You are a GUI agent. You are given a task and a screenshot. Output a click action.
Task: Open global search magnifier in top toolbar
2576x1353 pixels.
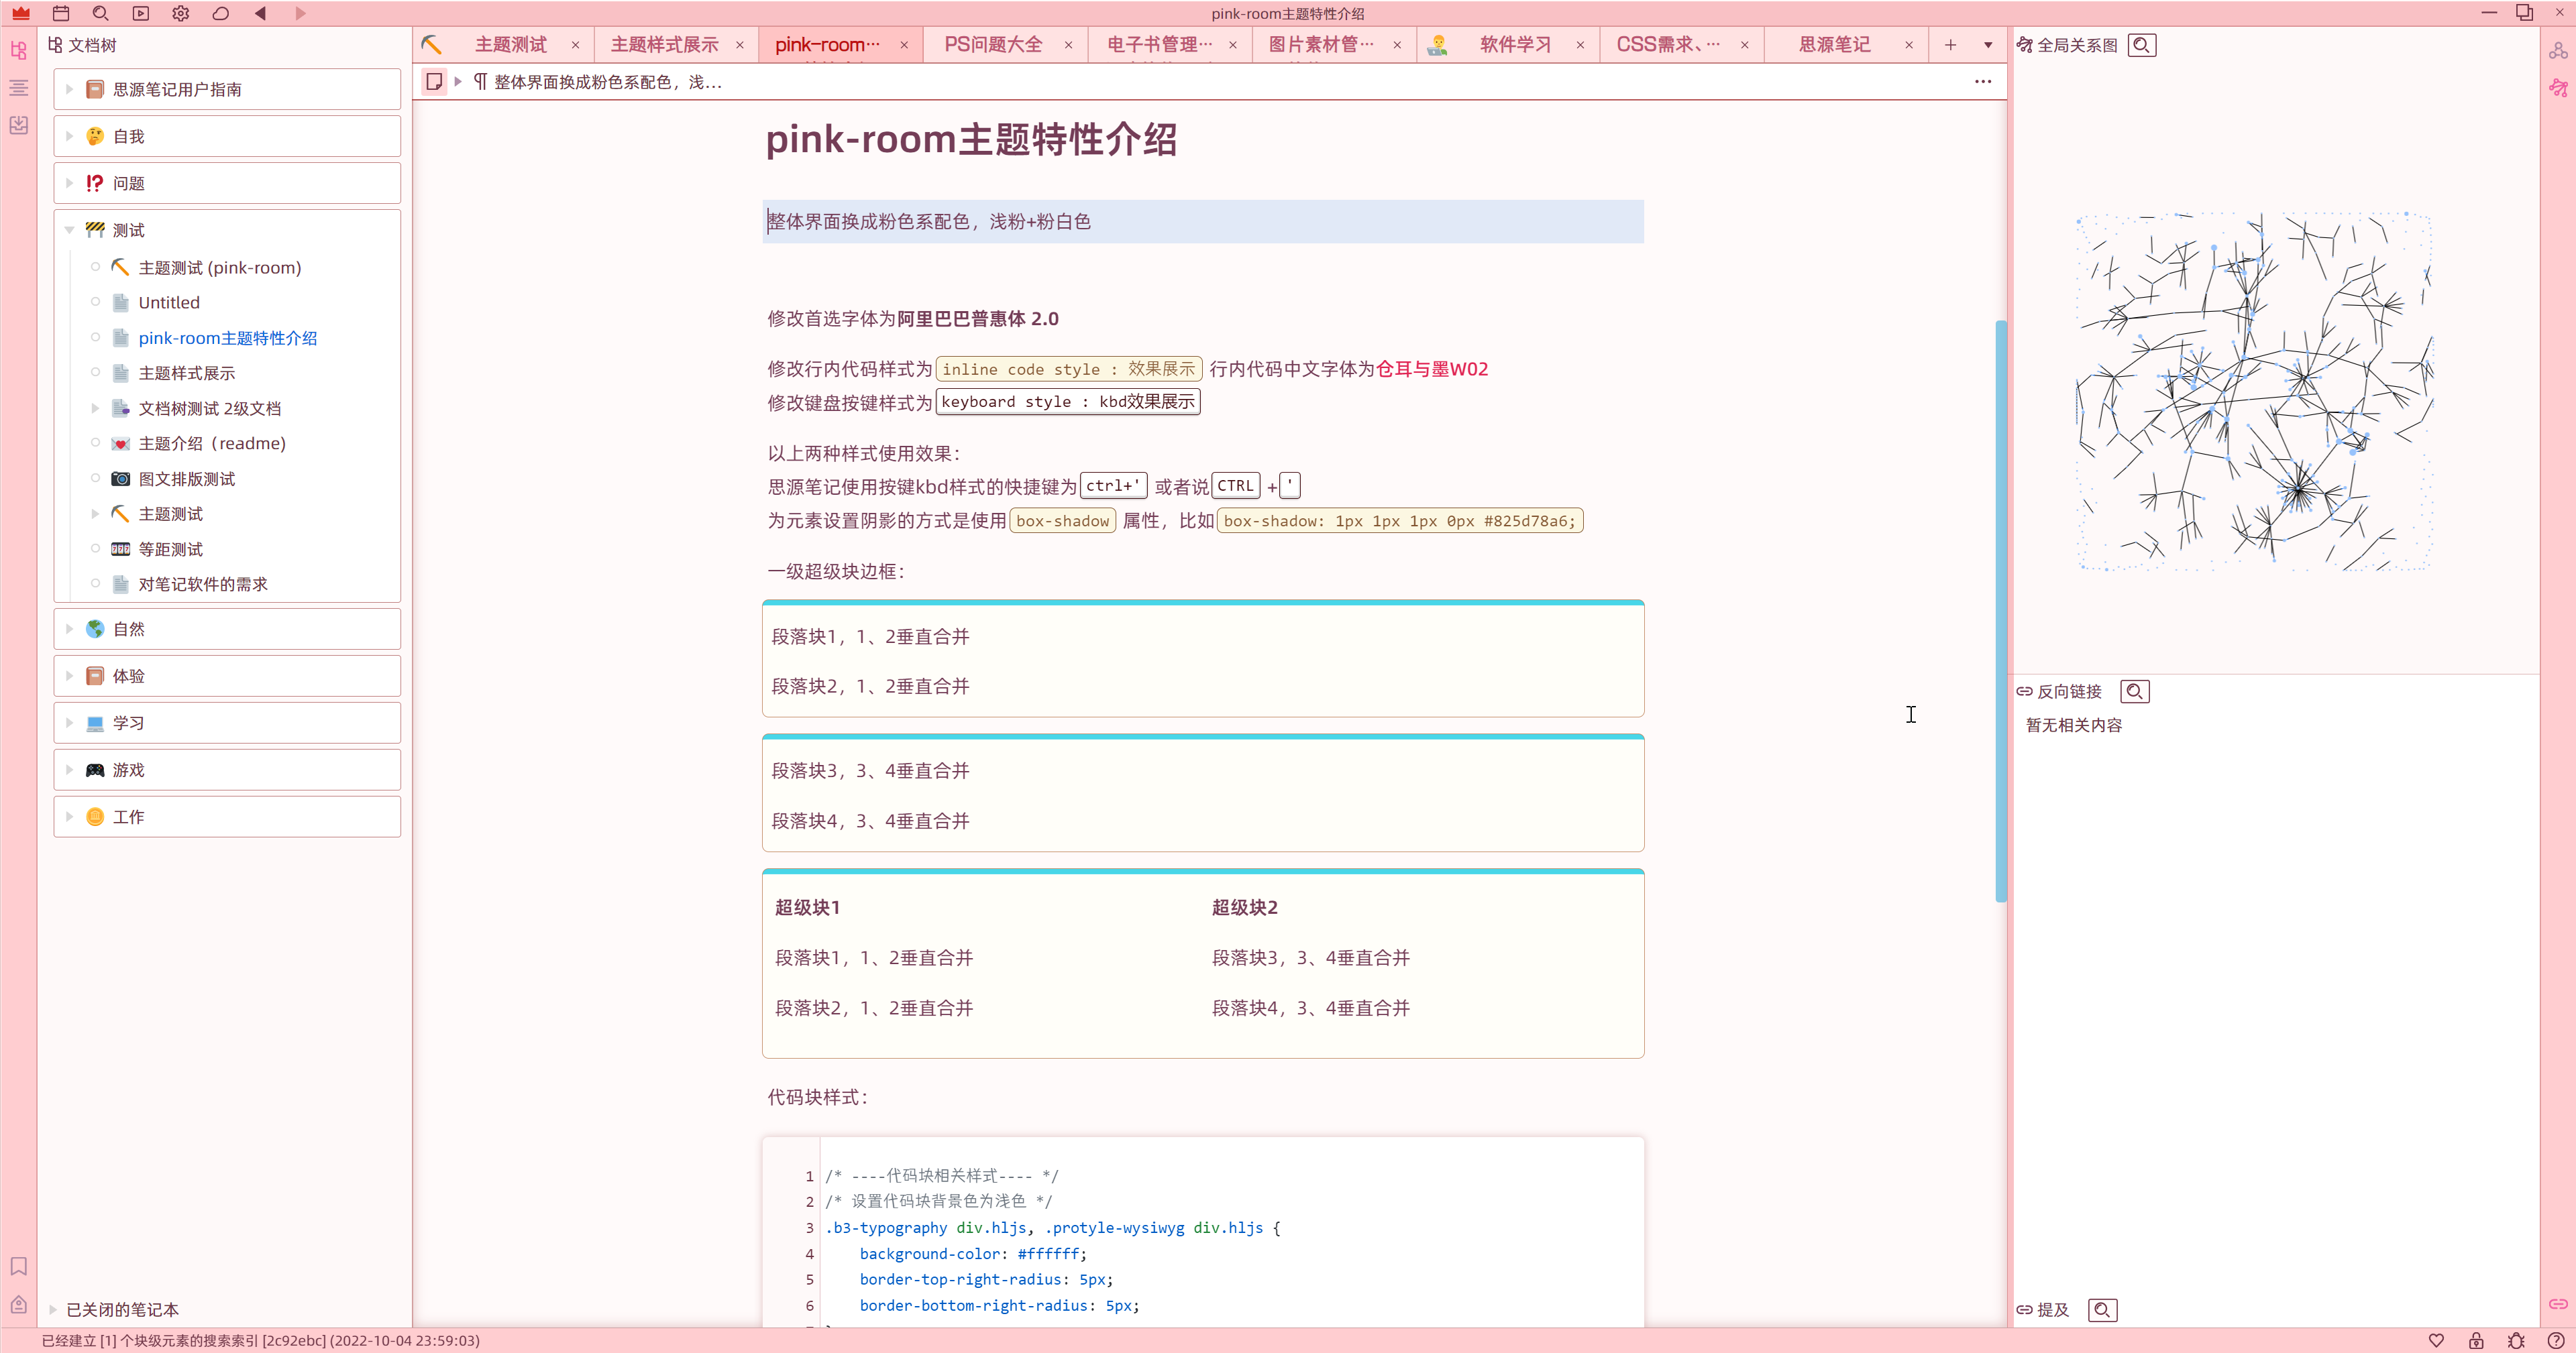click(x=100, y=13)
